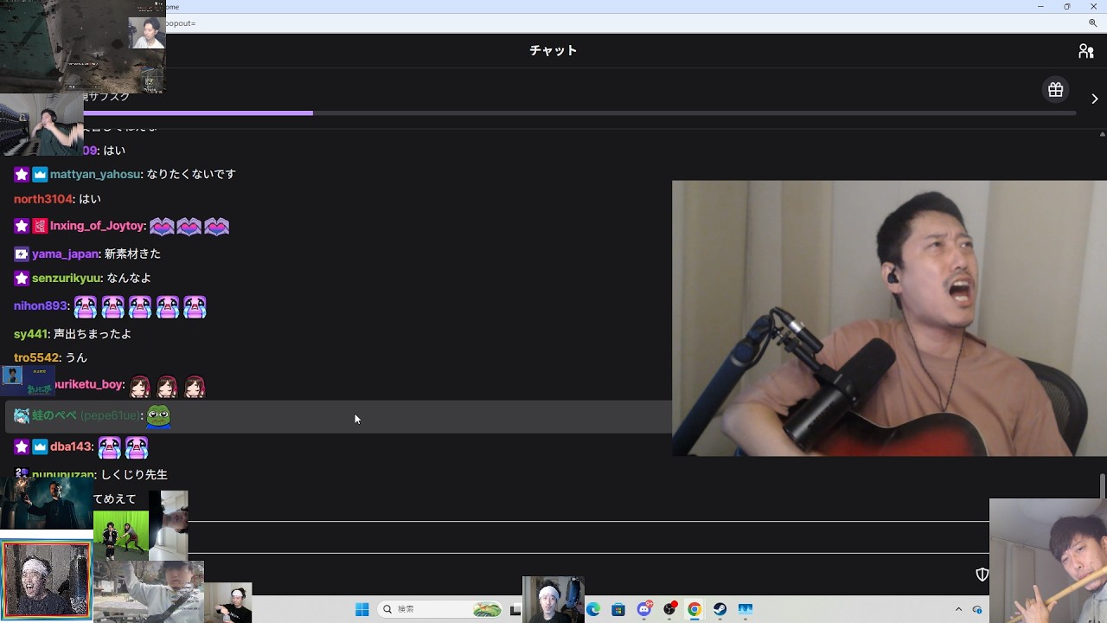Screen dimensions: 1107x623
Task: Open Discord from the taskbar
Action: (x=643, y=609)
